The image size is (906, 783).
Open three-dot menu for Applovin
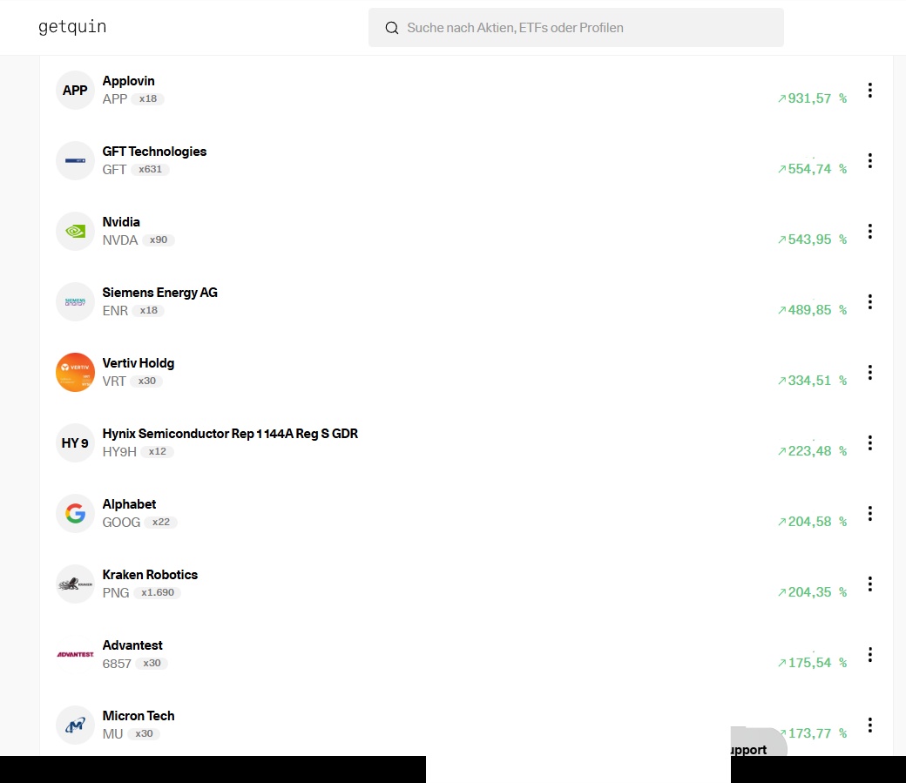click(869, 91)
